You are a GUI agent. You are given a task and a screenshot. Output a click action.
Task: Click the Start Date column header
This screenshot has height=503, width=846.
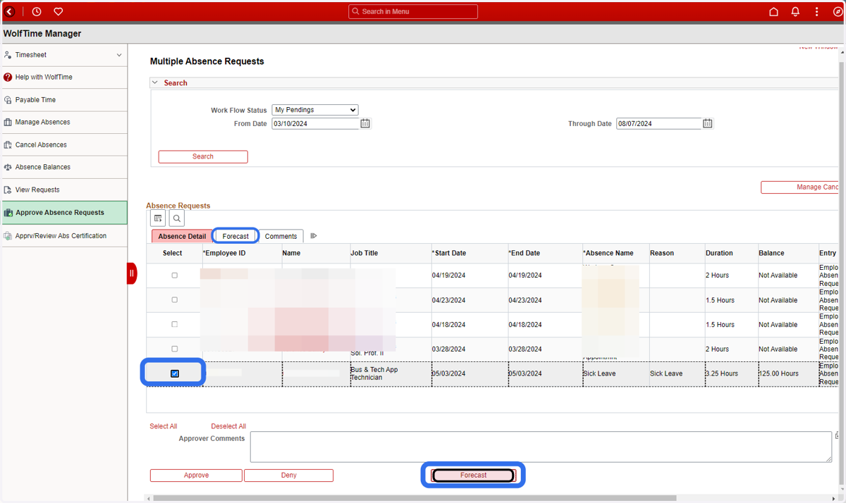pos(449,254)
